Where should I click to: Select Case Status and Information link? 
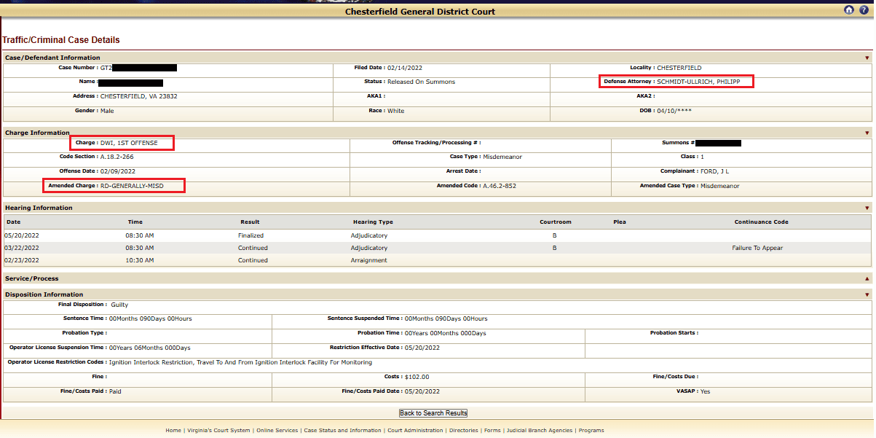[x=342, y=431]
